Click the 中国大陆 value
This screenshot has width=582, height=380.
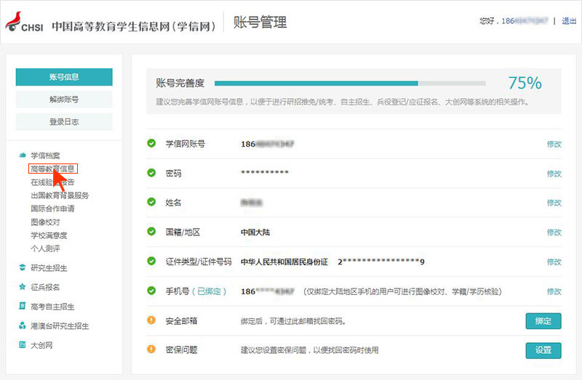coord(255,232)
